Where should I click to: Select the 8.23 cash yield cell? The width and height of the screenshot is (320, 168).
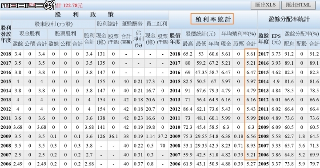226,145
